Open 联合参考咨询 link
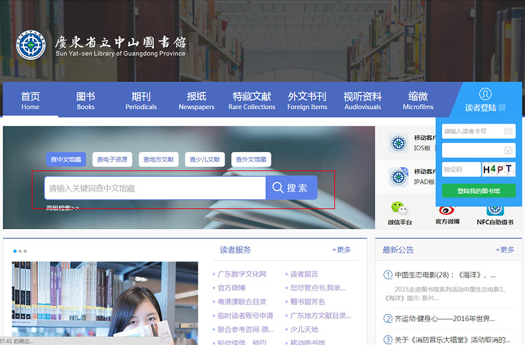 tap(245, 330)
